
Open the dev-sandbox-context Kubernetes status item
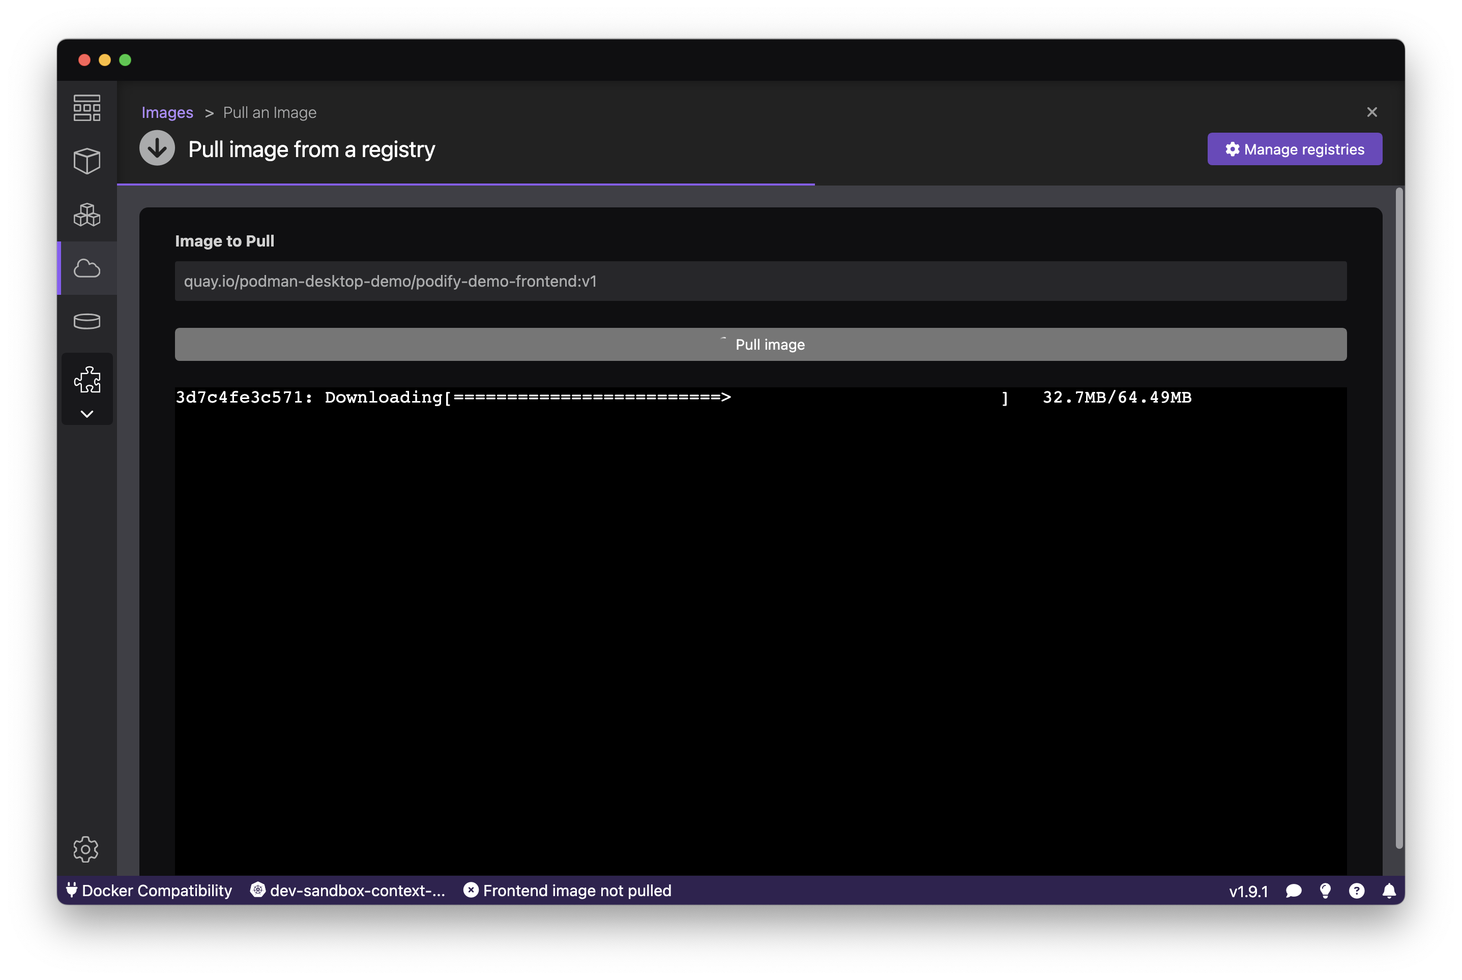[x=347, y=891]
